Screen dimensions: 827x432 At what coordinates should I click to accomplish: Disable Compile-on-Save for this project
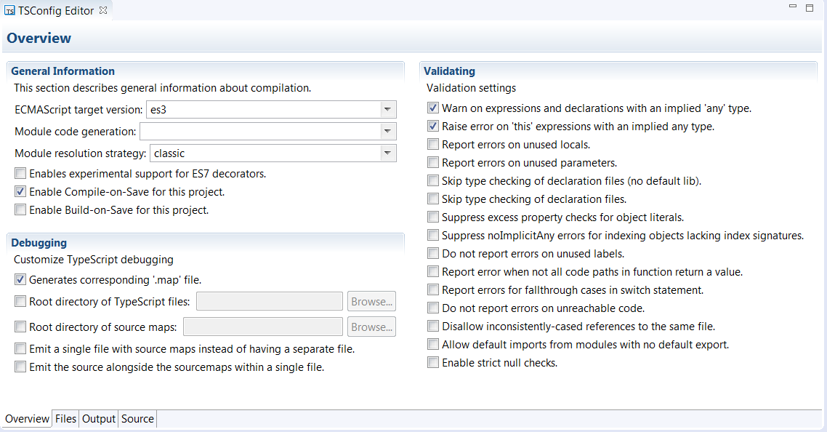(20, 191)
